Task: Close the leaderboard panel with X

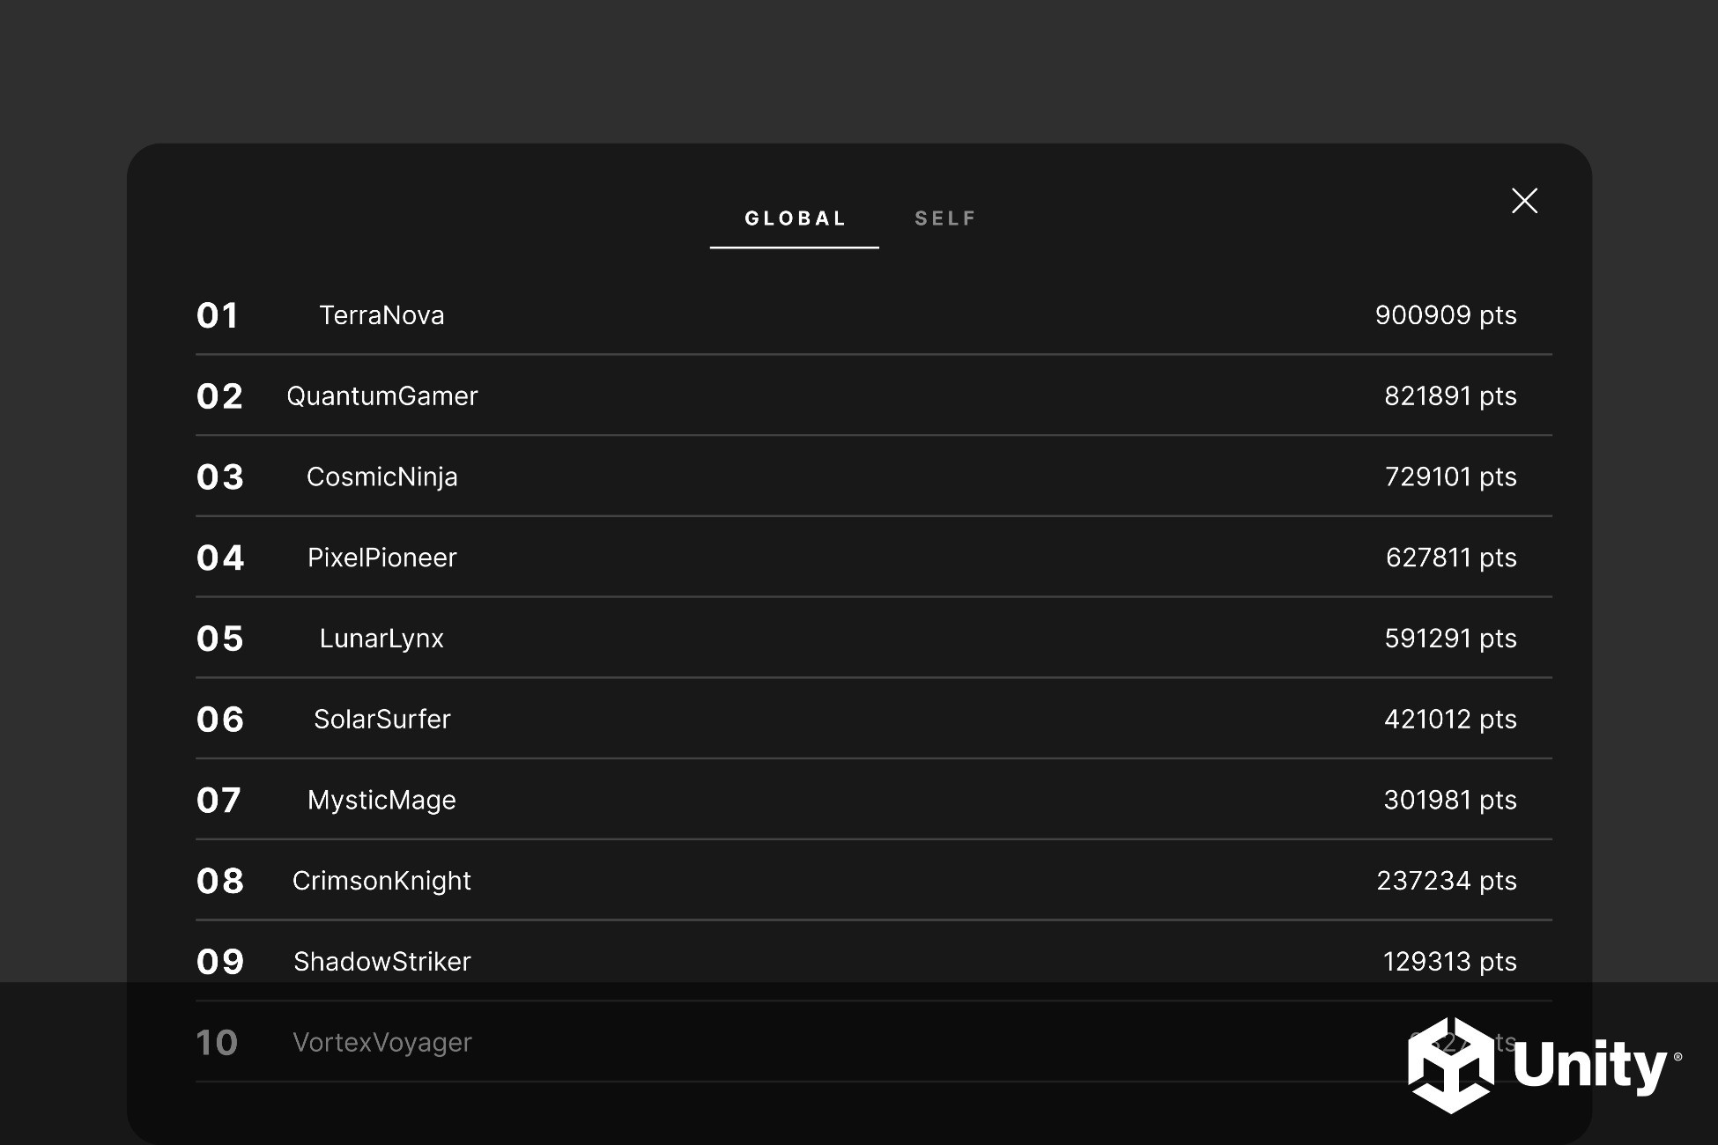Action: click(1524, 201)
